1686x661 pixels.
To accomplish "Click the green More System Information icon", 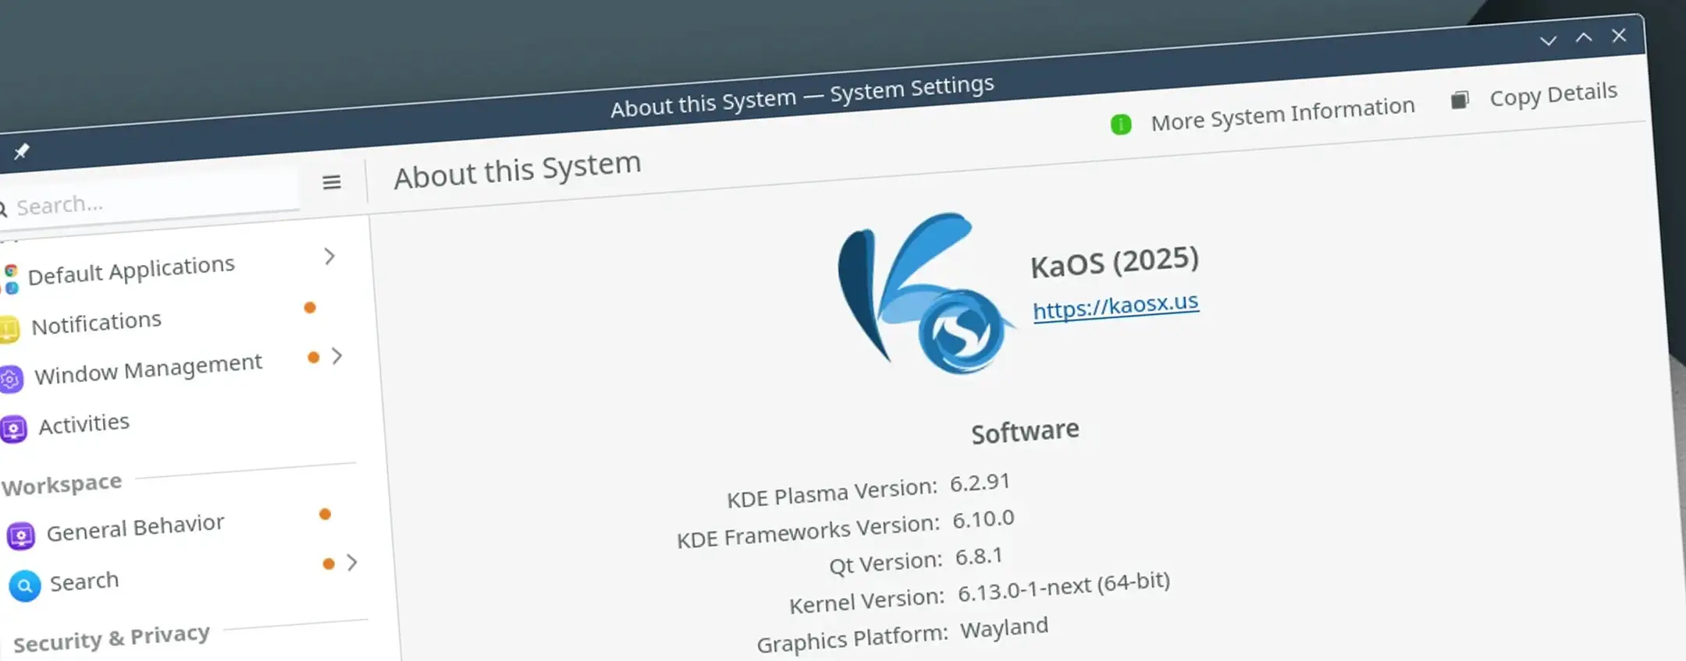I will click(x=1121, y=124).
